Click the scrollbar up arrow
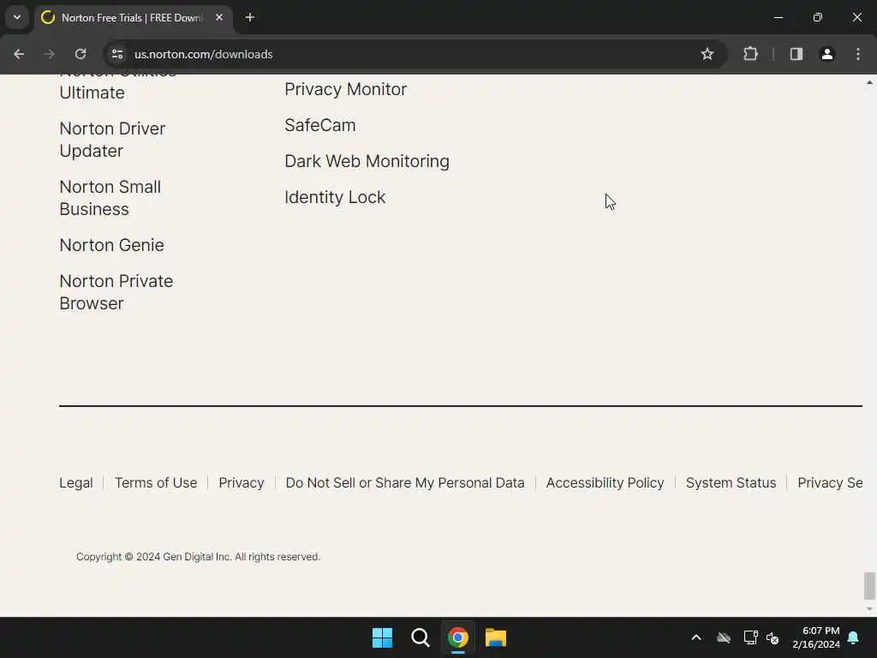The height and width of the screenshot is (658, 877). point(869,82)
